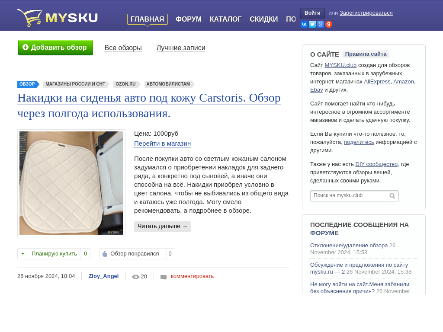Image resolution: width=443 pixels, height=332 pixels.
Task: Click the Читать дальше button
Action: (163, 227)
